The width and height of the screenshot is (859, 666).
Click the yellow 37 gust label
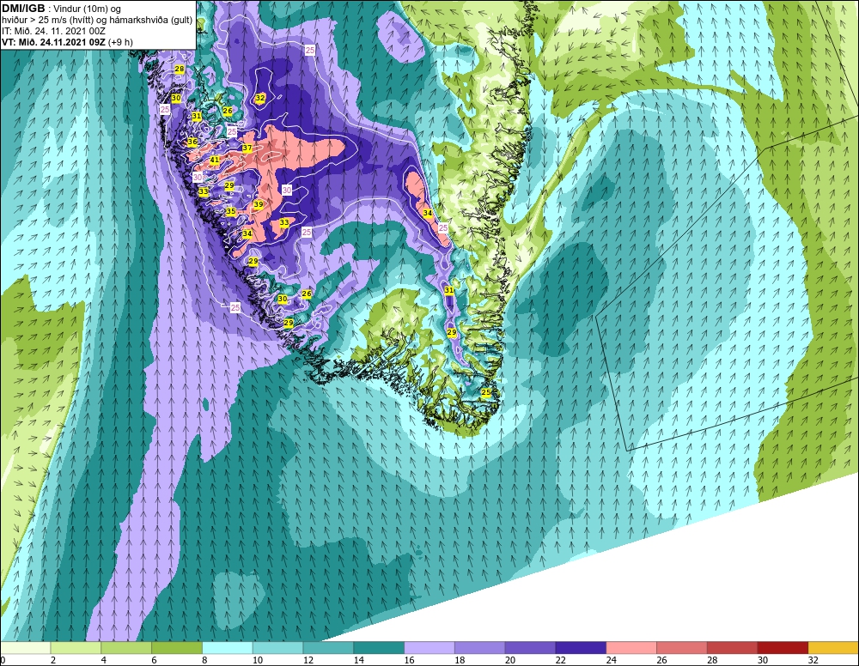(247, 148)
